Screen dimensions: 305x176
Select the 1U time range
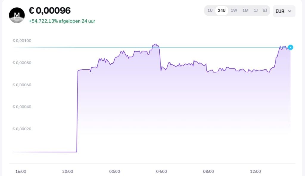pyautogui.click(x=210, y=11)
